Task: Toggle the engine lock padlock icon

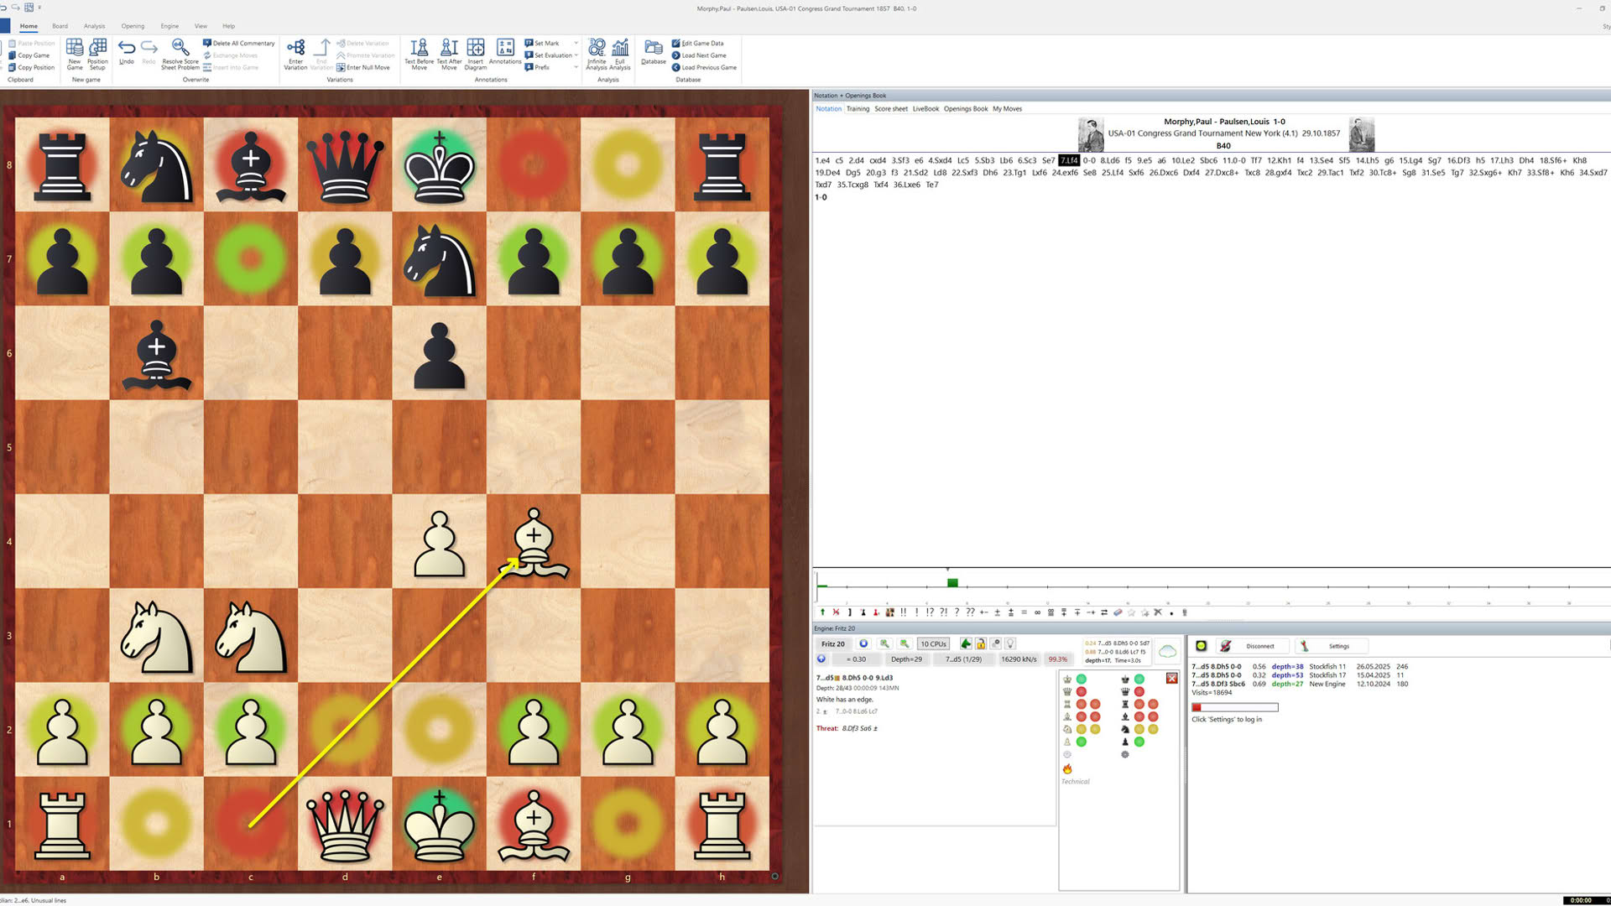Action: [x=980, y=644]
